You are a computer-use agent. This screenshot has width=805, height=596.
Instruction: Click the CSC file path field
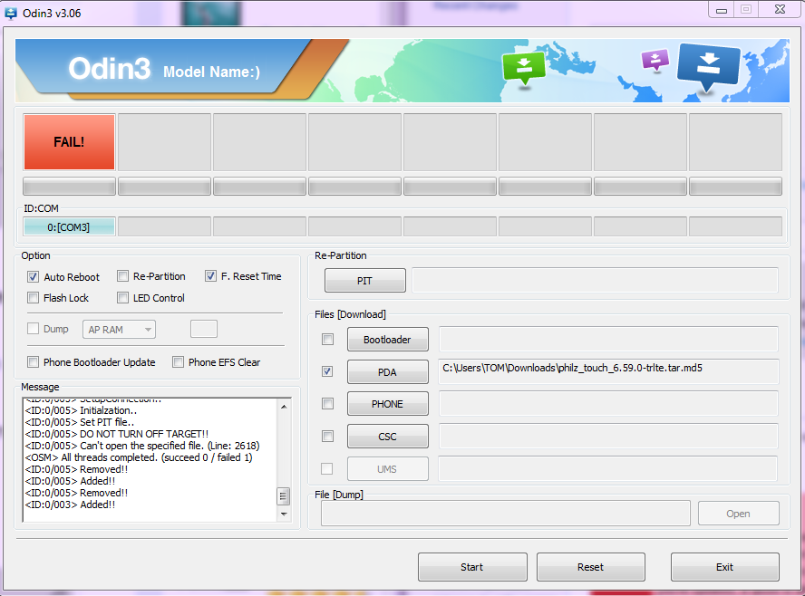pyautogui.click(x=608, y=436)
